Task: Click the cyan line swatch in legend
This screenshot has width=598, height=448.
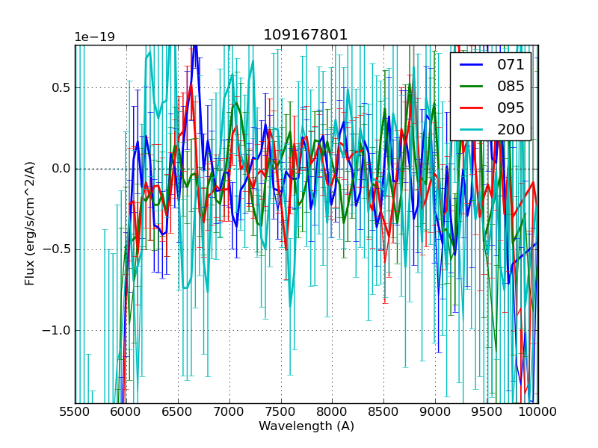Action: (x=472, y=130)
